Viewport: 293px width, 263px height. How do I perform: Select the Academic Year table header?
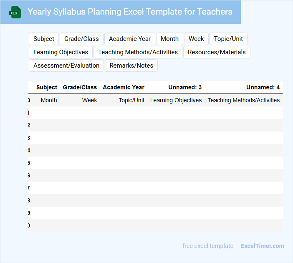click(x=124, y=87)
